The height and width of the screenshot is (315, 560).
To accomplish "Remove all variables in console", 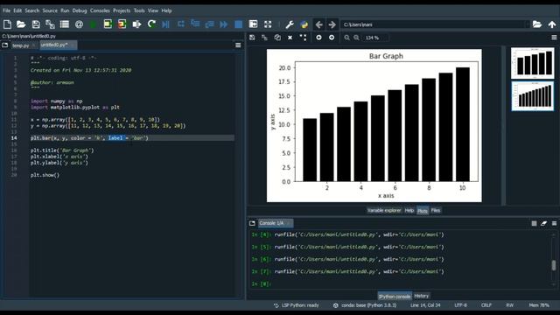I will [544, 223].
